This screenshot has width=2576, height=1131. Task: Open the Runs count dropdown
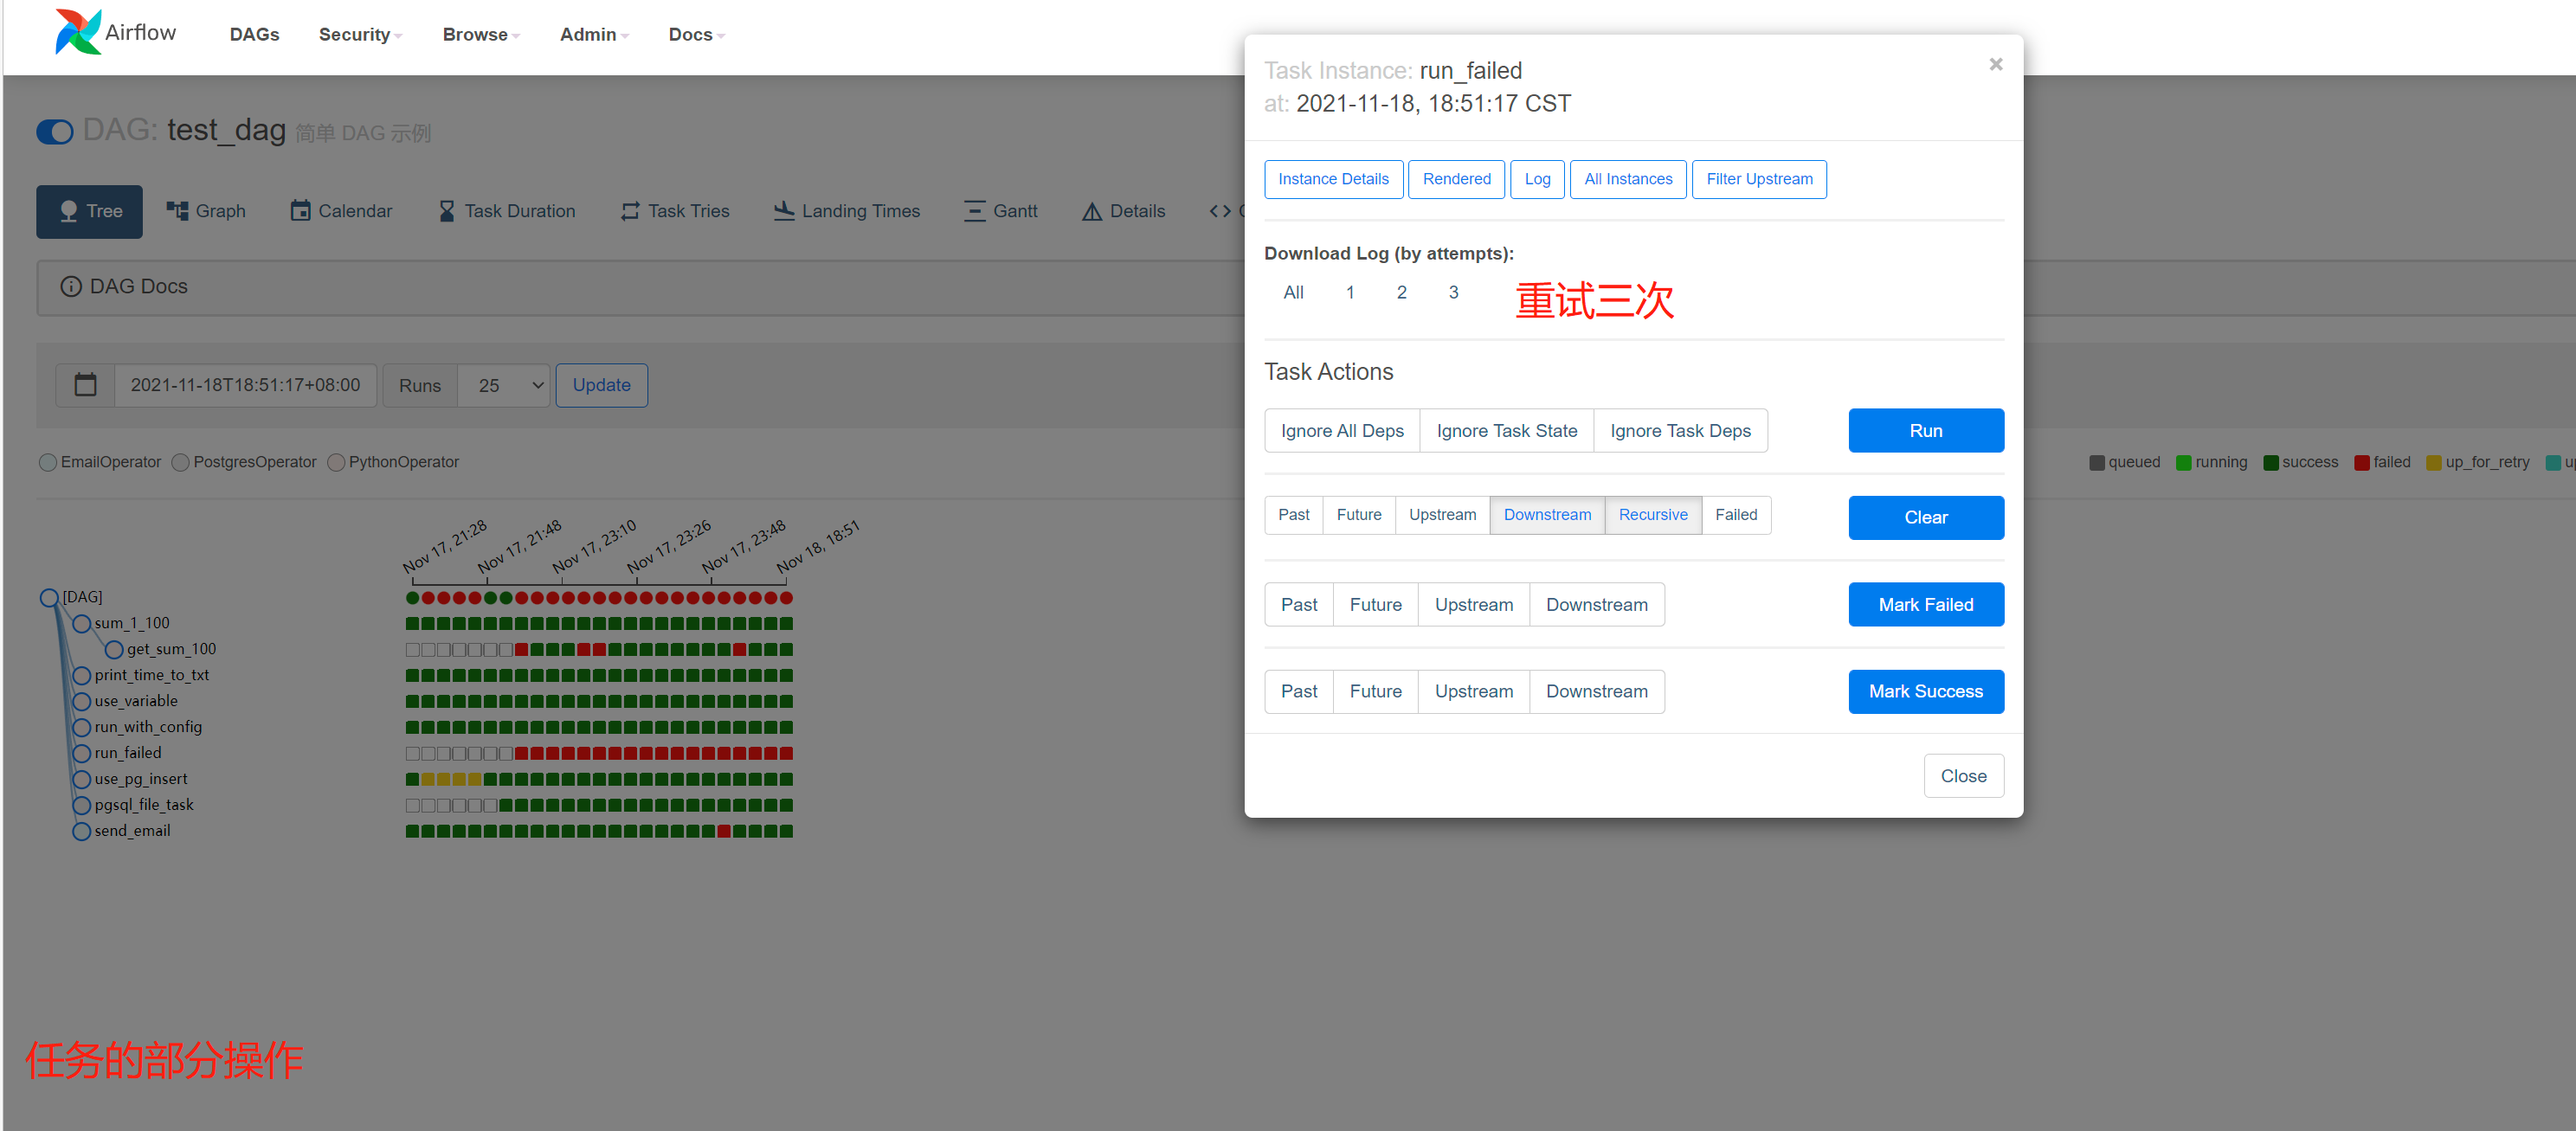click(504, 386)
